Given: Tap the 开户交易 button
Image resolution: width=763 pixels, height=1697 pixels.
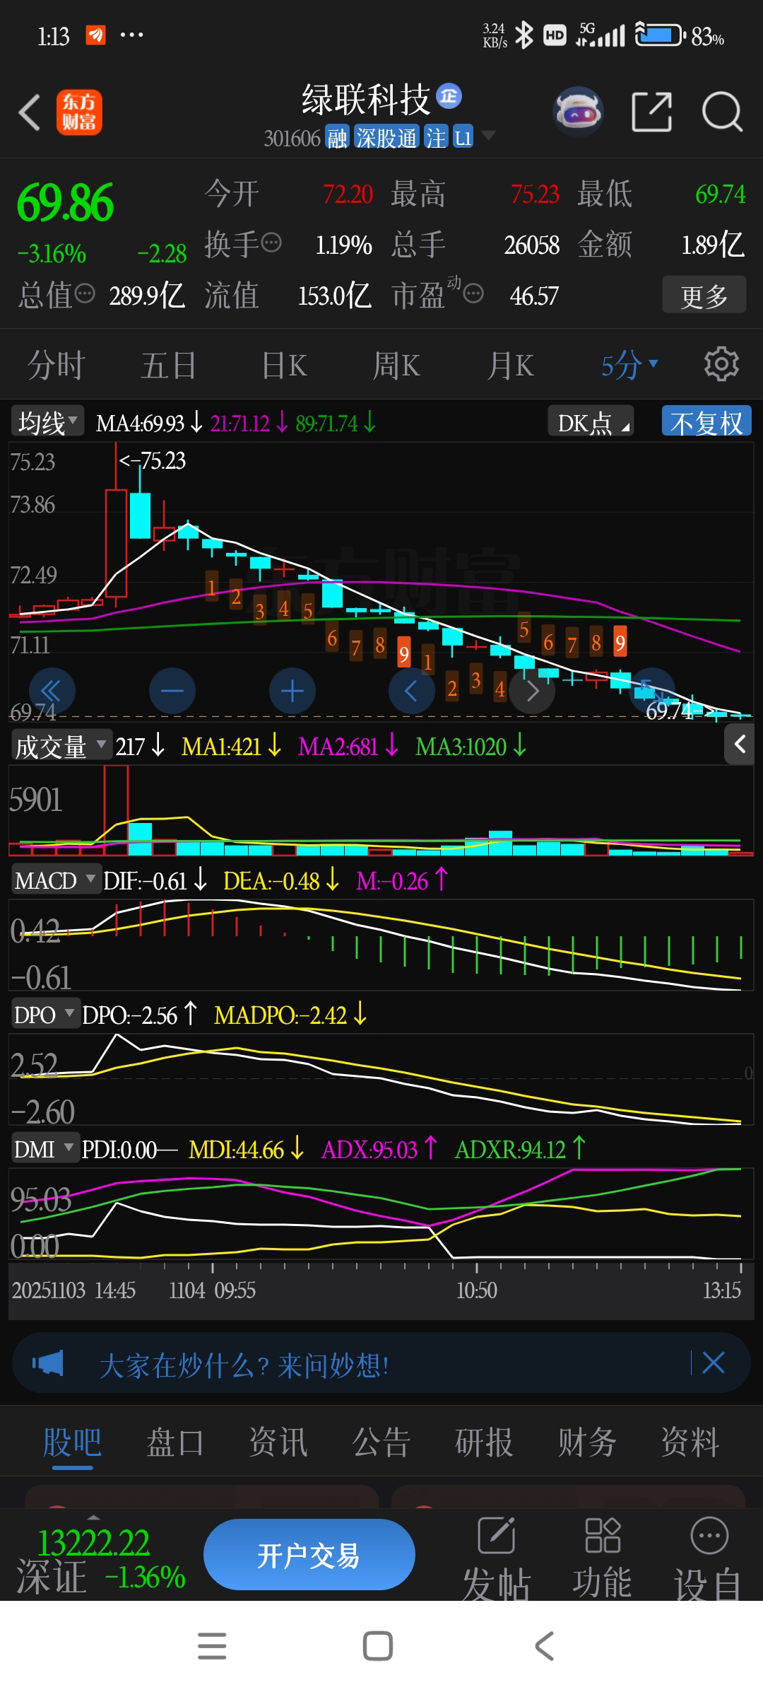Looking at the screenshot, I should [x=309, y=1554].
